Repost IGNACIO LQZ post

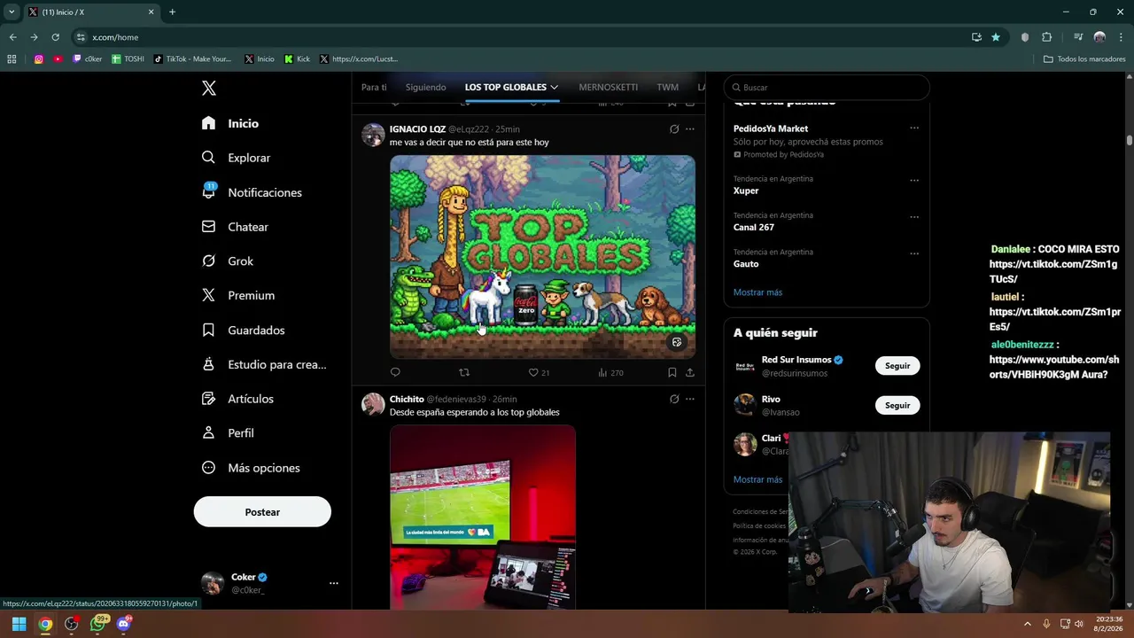(464, 372)
